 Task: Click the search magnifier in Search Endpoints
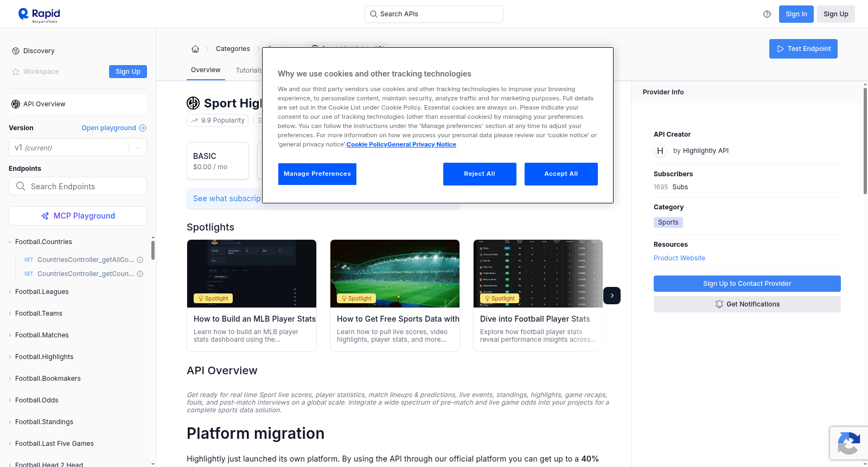point(21,186)
